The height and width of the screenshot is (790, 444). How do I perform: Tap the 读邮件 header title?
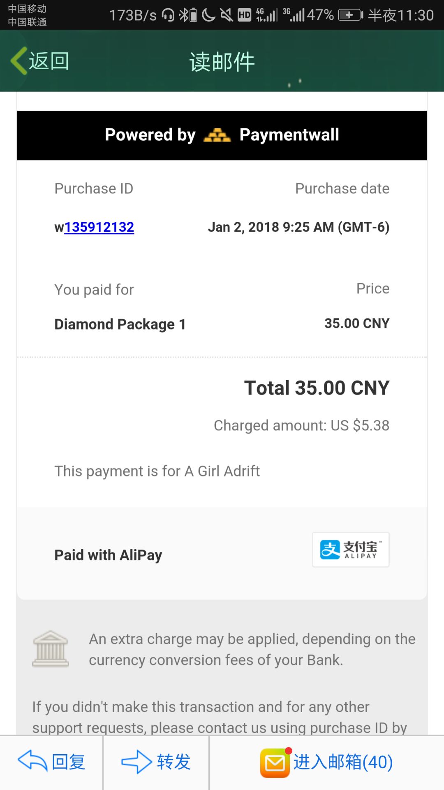click(x=222, y=62)
